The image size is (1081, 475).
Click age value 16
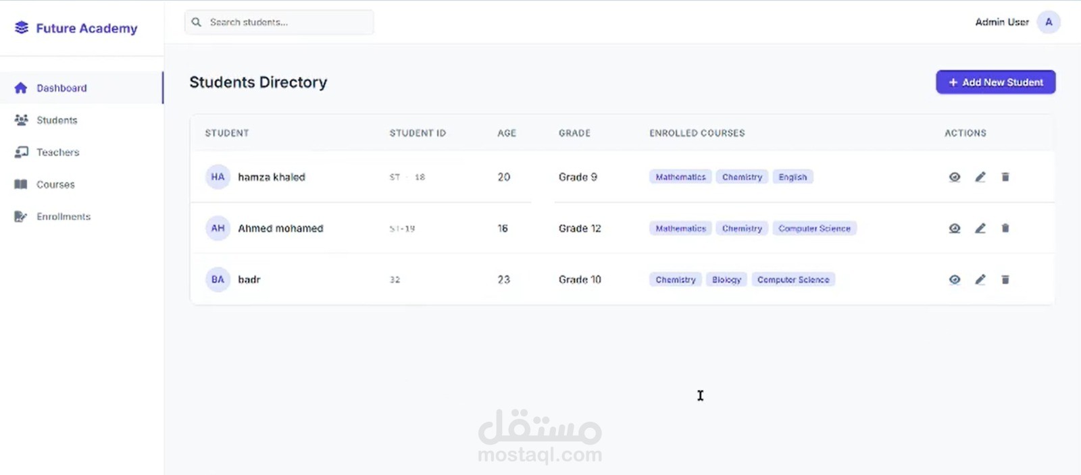pos(503,228)
